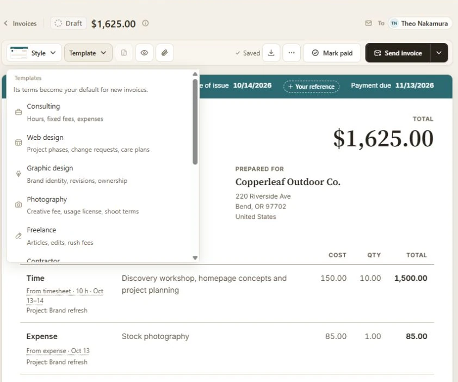Click the Stock photography description

156,336
